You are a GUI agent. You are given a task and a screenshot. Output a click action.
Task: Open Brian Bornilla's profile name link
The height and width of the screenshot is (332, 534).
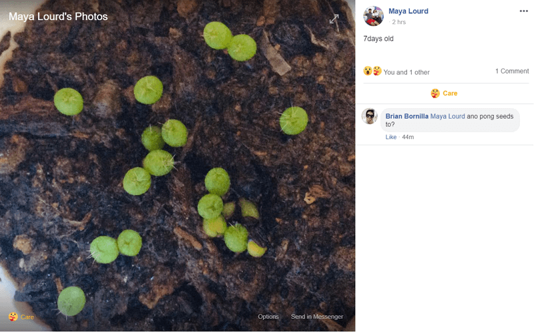tap(407, 116)
